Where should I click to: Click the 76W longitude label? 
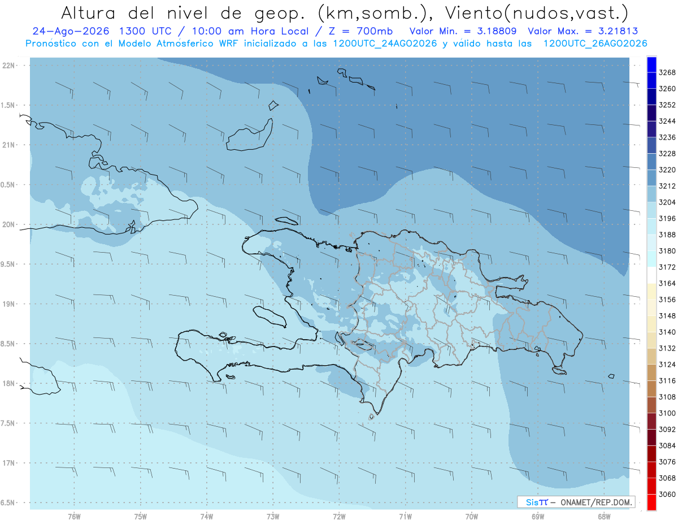tap(74, 516)
